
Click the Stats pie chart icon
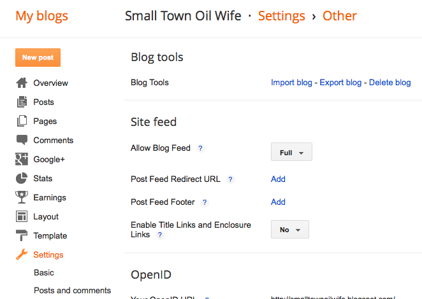(22, 178)
